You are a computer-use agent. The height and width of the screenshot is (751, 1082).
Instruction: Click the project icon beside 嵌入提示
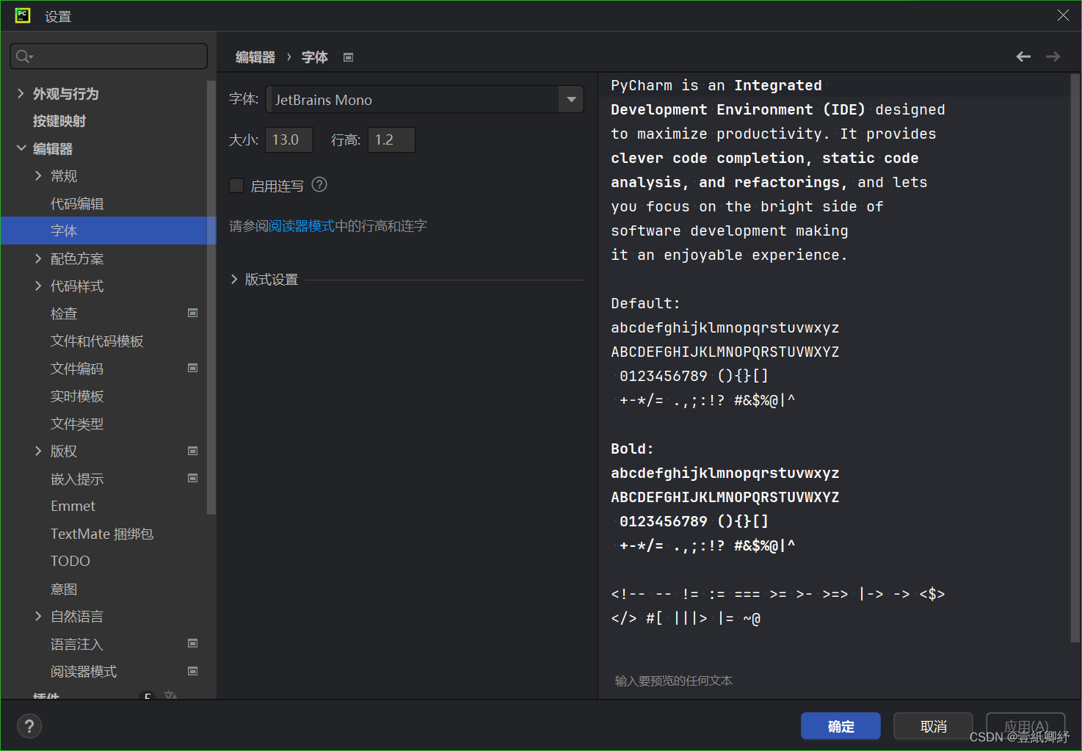click(x=193, y=478)
